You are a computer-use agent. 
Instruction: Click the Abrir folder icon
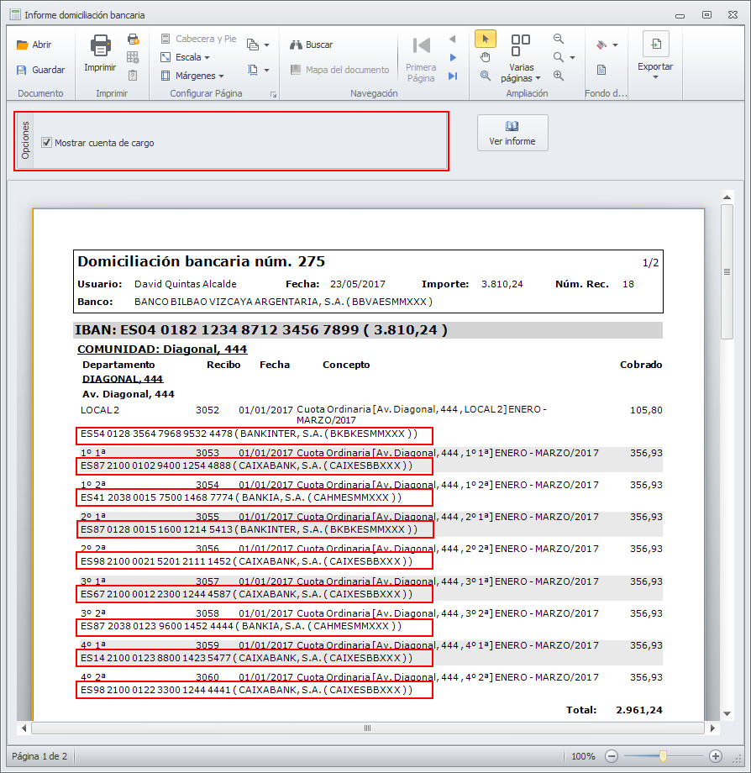(23, 45)
